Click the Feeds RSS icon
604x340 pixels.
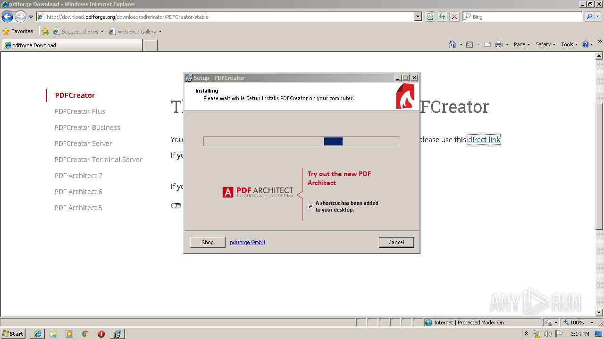(470, 44)
